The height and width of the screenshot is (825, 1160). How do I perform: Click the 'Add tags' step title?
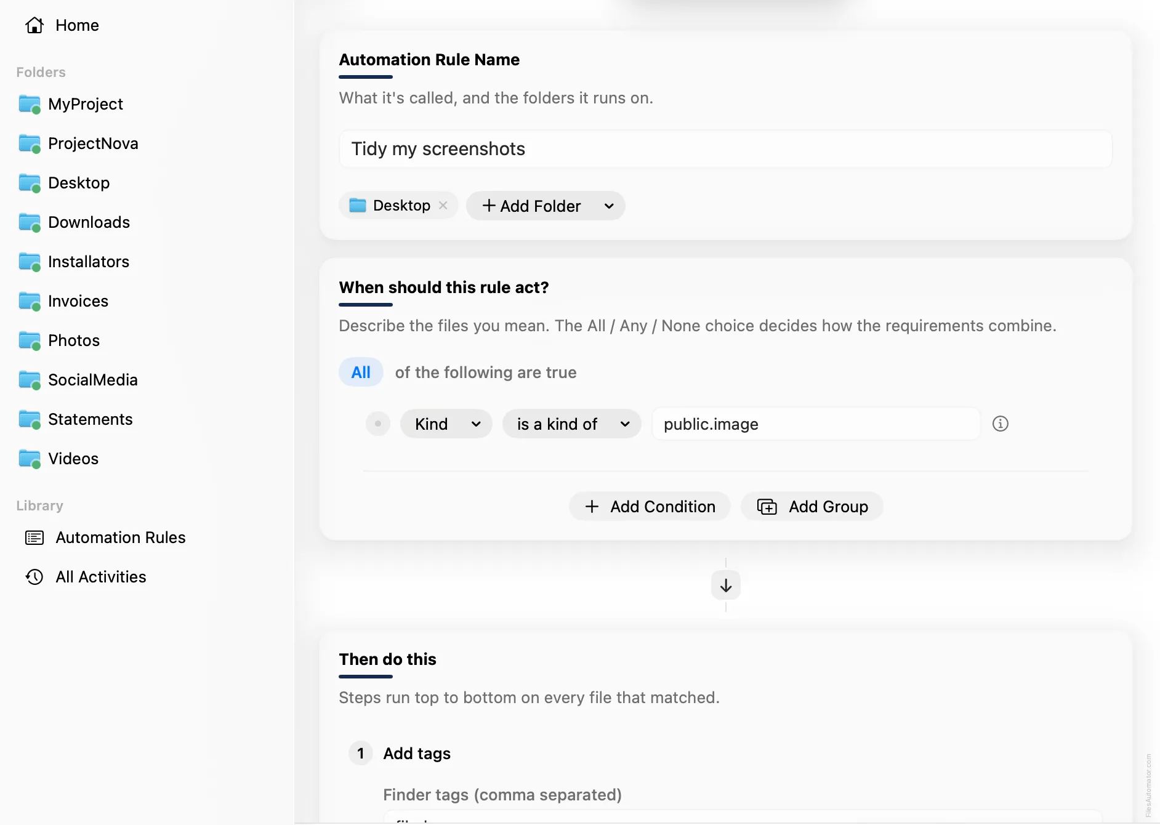(x=417, y=753)
